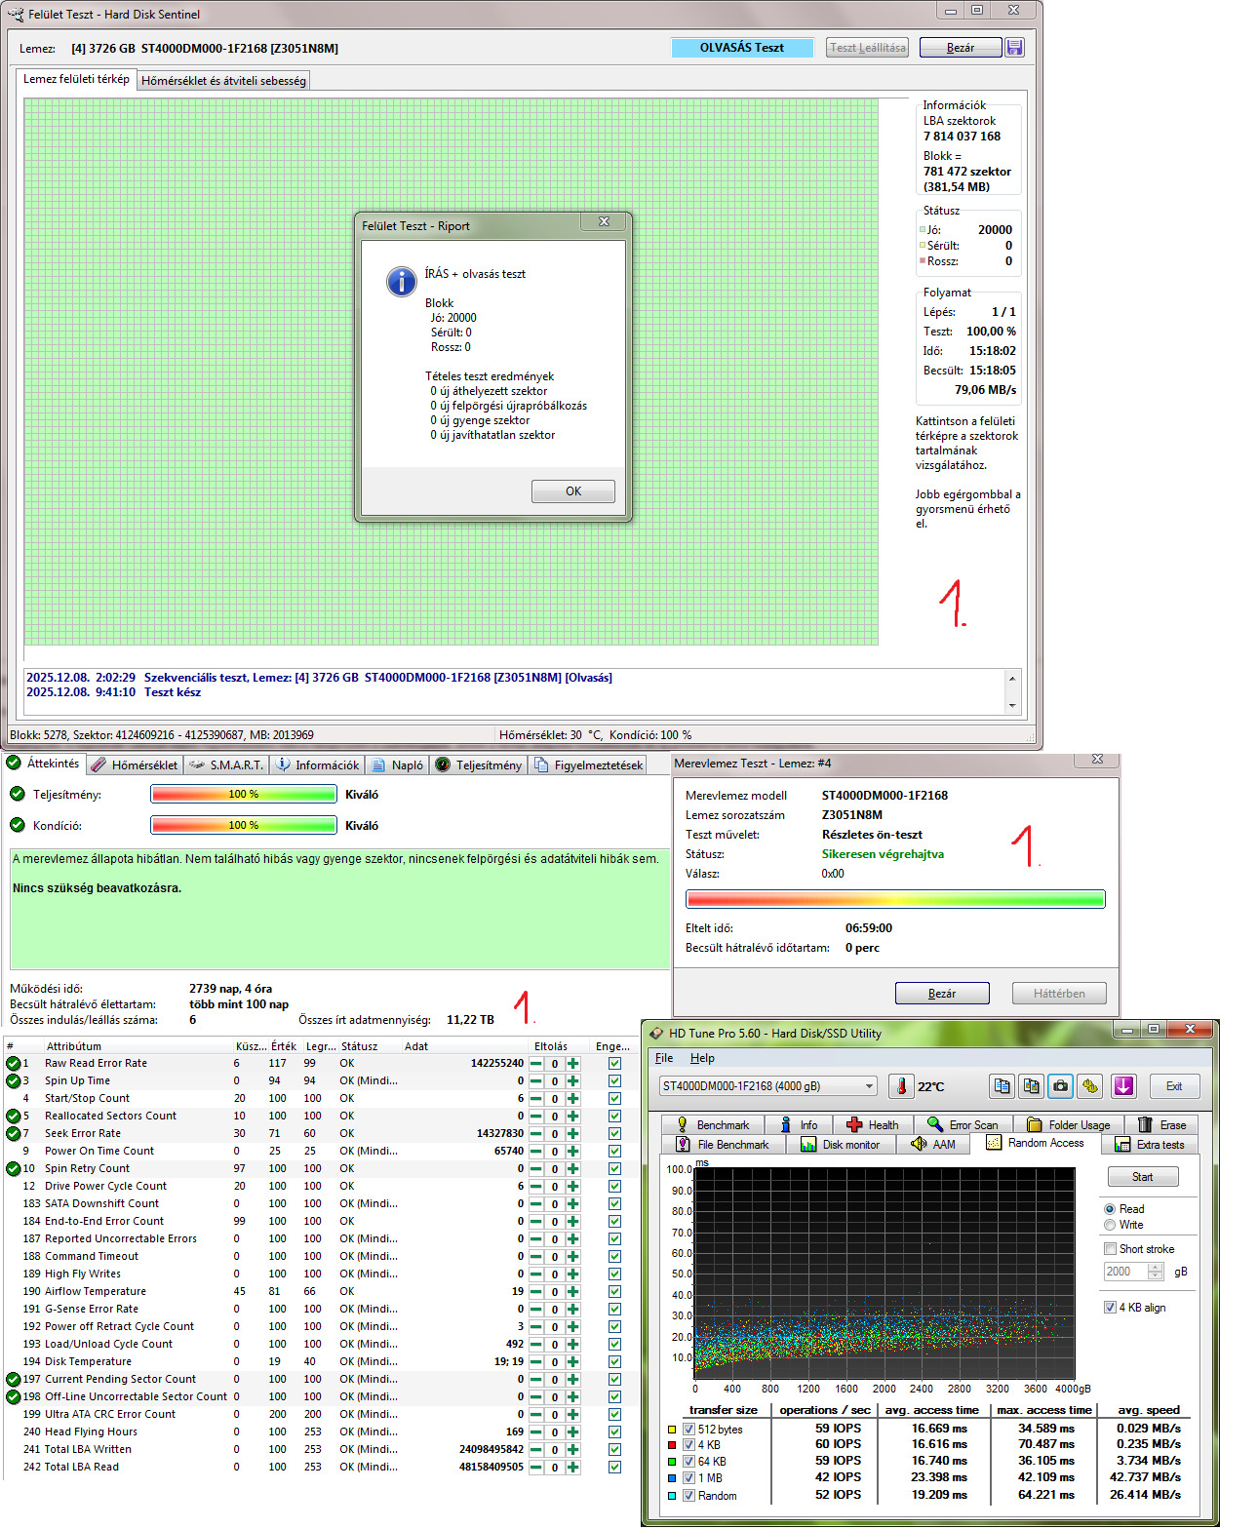This screenshot has height=1529, width=1258.
Task: Click green check icon next to Teljesítmény
Action: (17, 794)
